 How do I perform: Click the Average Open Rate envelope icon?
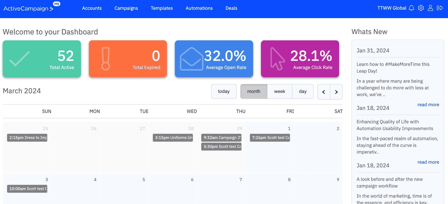pyautogui.click(x=191, y=59)
